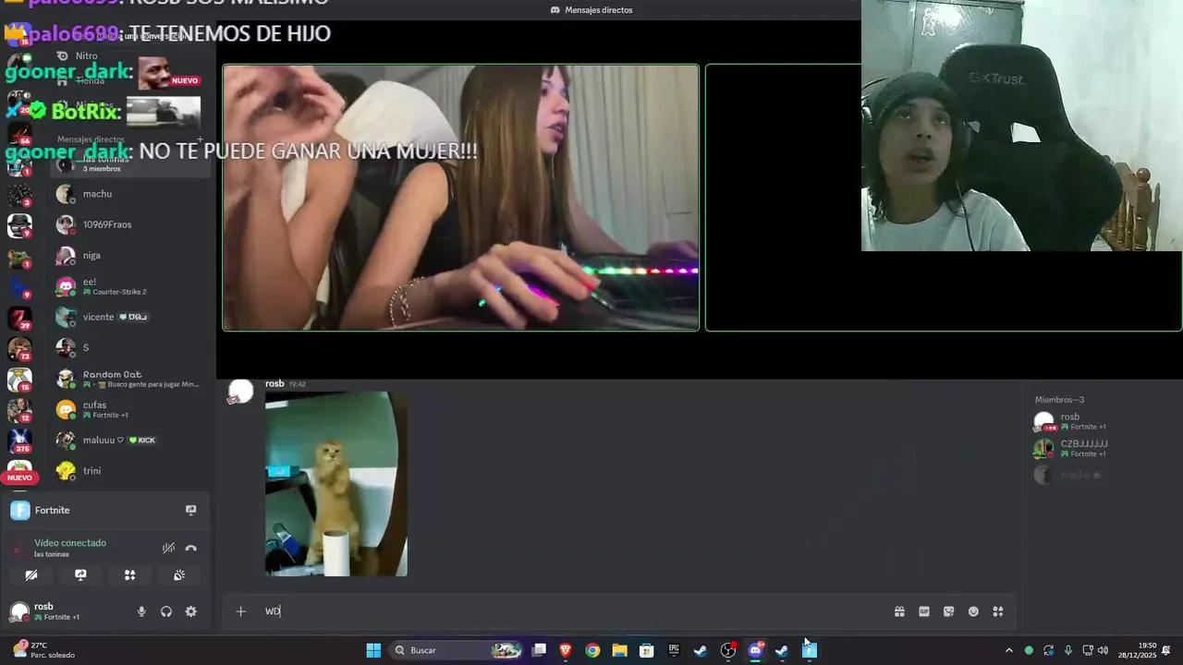Viewport: 1183px width, 665px height.
Task: Disconnect from the voice call
Action: (x=190, y=548)
